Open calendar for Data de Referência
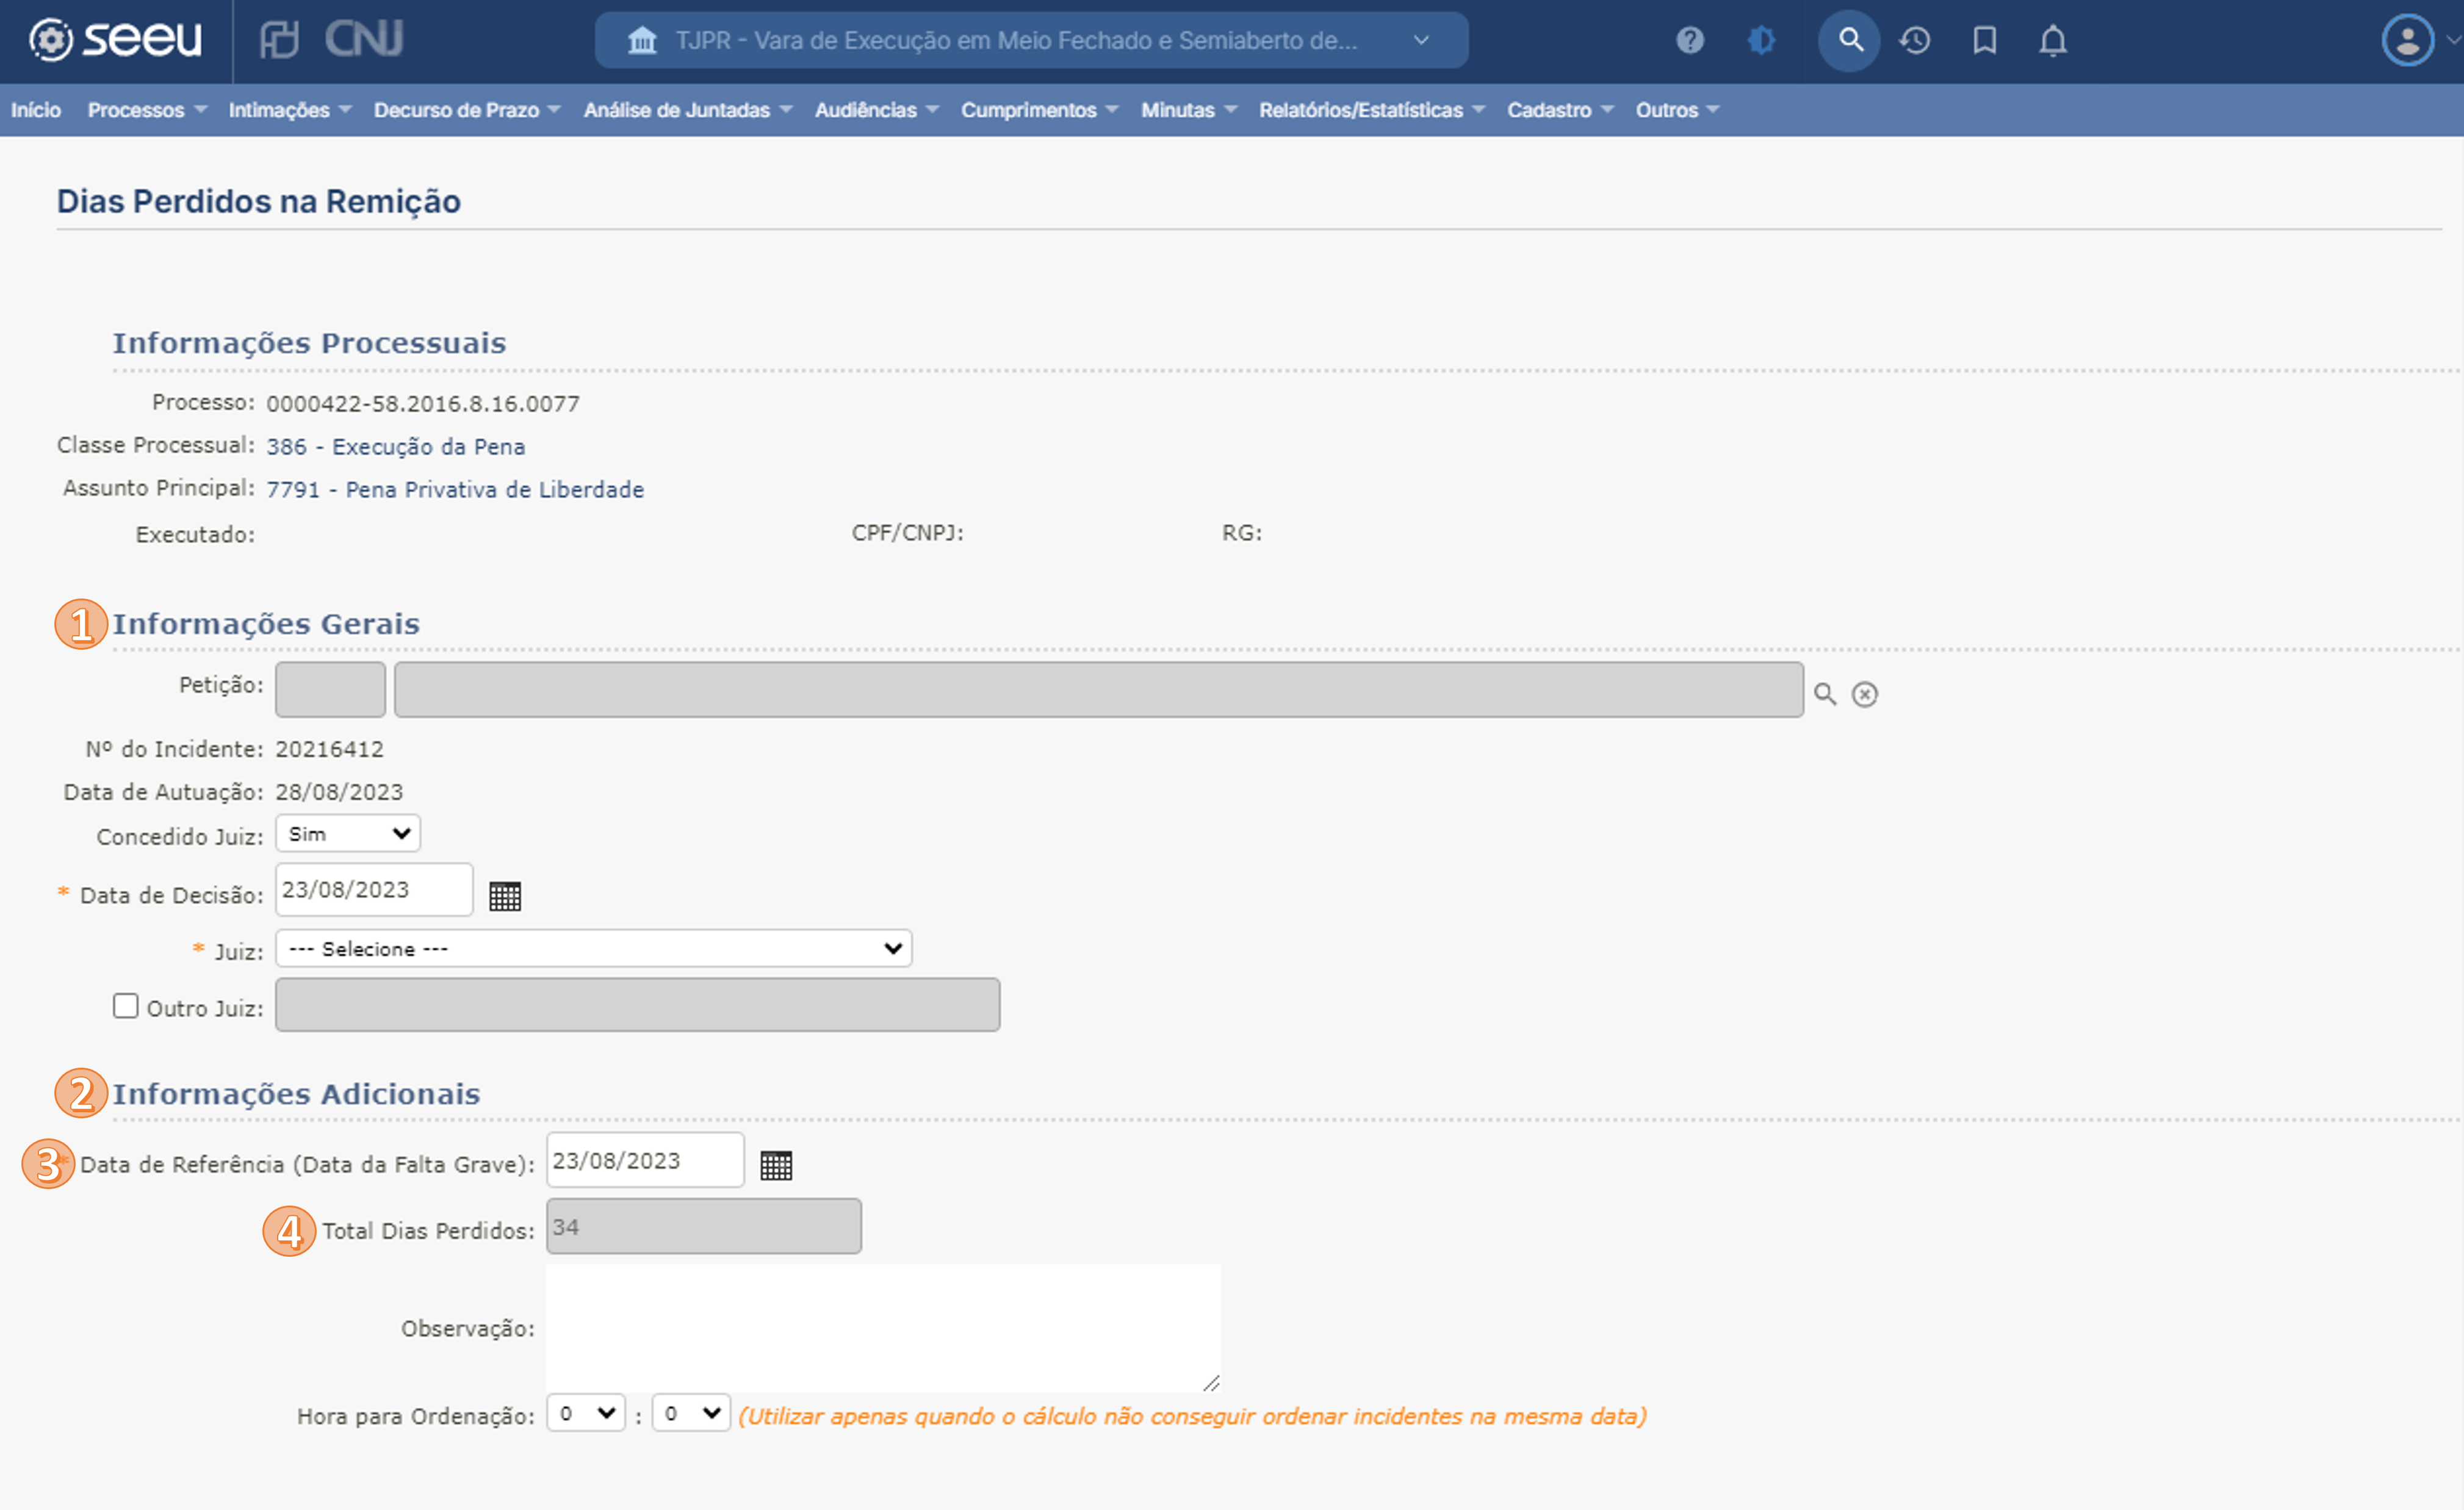Screen dimensions: 2464x1510 (x=776, y=1165)
